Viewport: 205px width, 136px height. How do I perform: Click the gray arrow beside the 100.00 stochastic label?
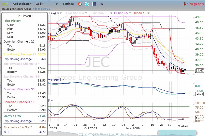point(194,104)
